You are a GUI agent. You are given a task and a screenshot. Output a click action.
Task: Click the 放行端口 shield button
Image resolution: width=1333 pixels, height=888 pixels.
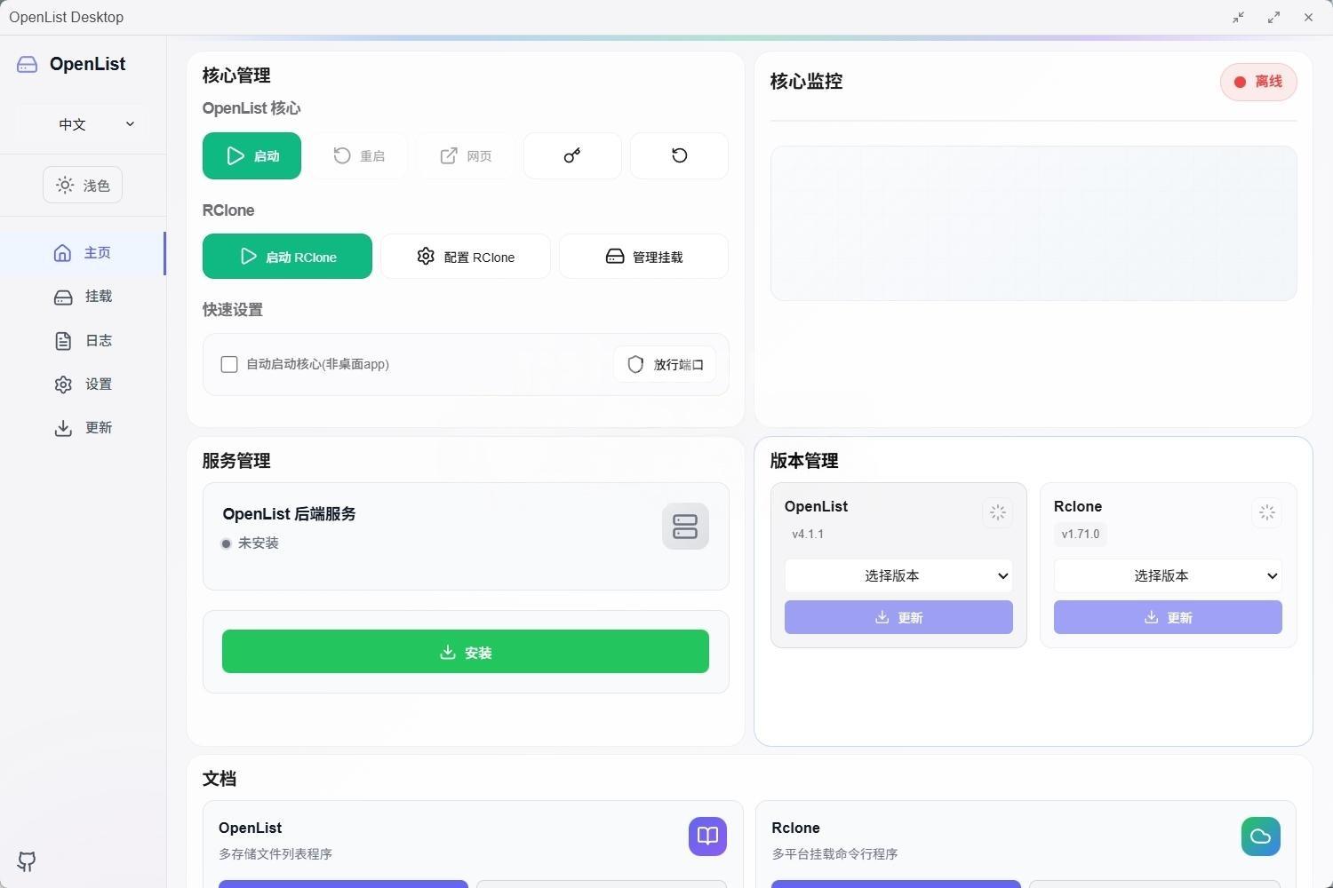(x=664, y=364)
